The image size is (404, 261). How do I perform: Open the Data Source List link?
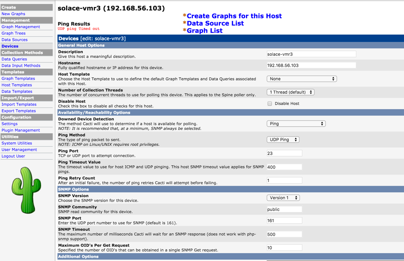[x=215, y=23]
